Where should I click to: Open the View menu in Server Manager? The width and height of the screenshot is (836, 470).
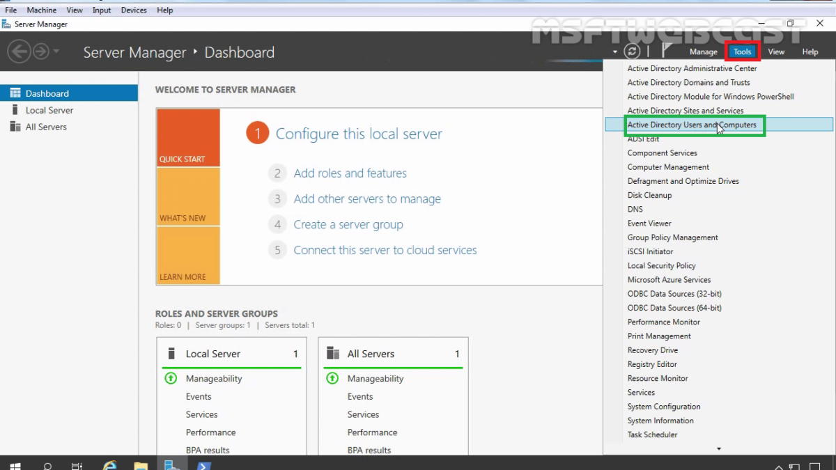[776, 52]
